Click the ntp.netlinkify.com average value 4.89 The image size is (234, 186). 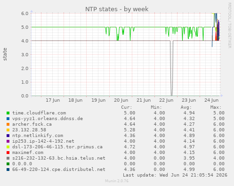(189, 136)
